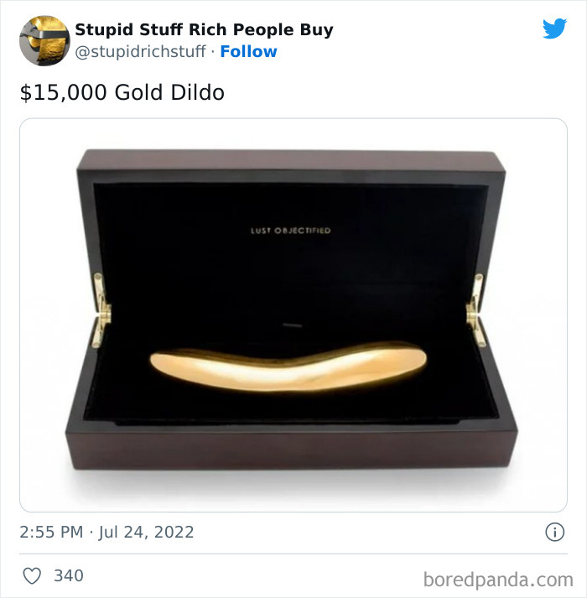Viewport: 587px width, 598px height.
Task: Open the Stupid Stuff Rich People Buy profile name
Action: (x=204, y=29)
